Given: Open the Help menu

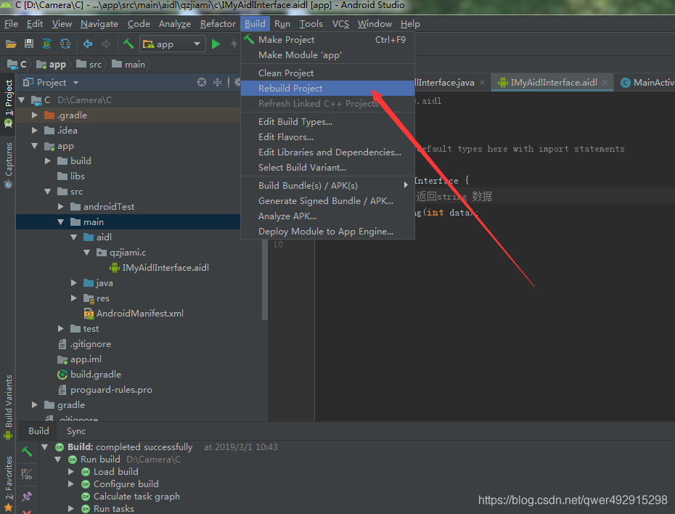Looking at the screenshot, I should (x=410, y=24).
